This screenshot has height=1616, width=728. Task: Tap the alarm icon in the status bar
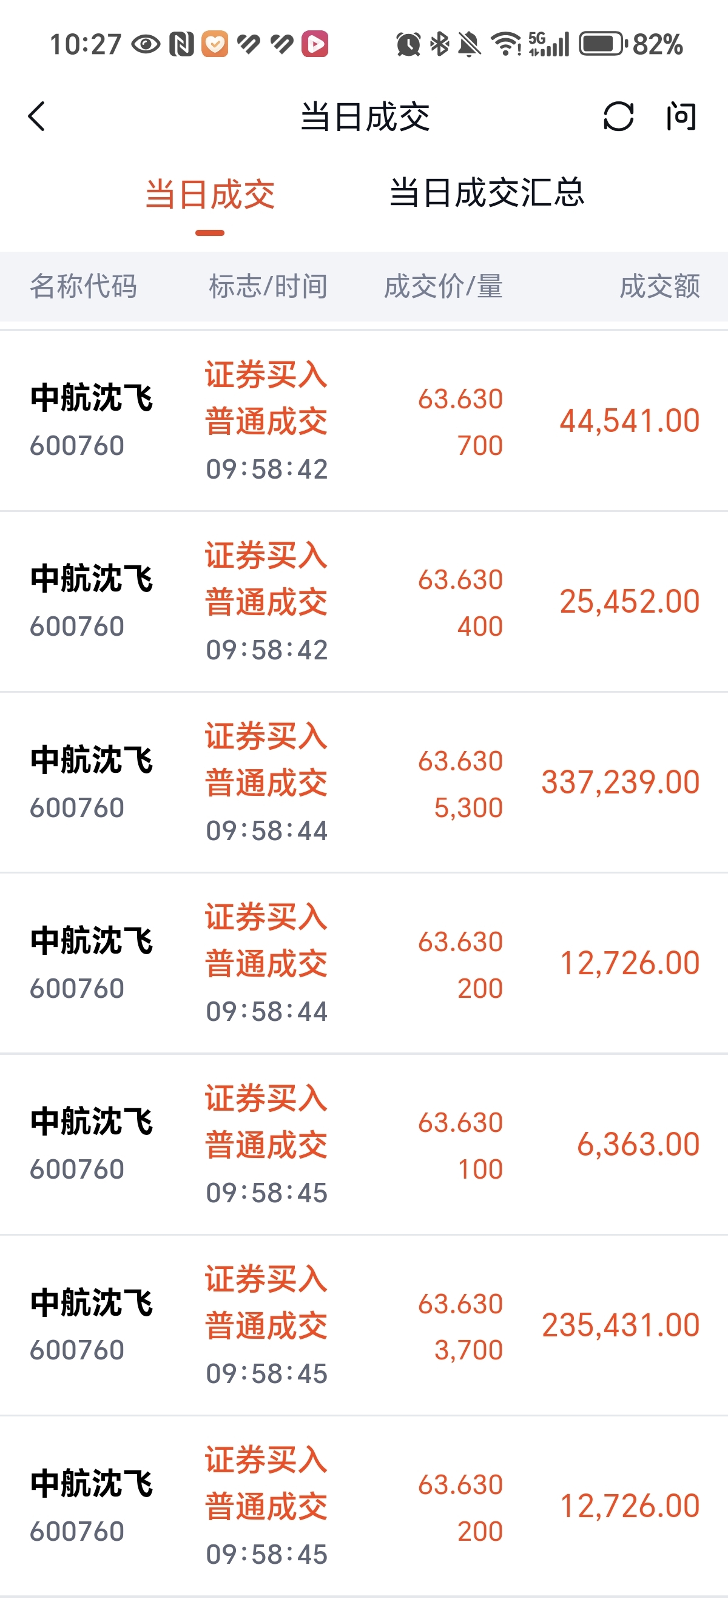[x=408, y=44]
